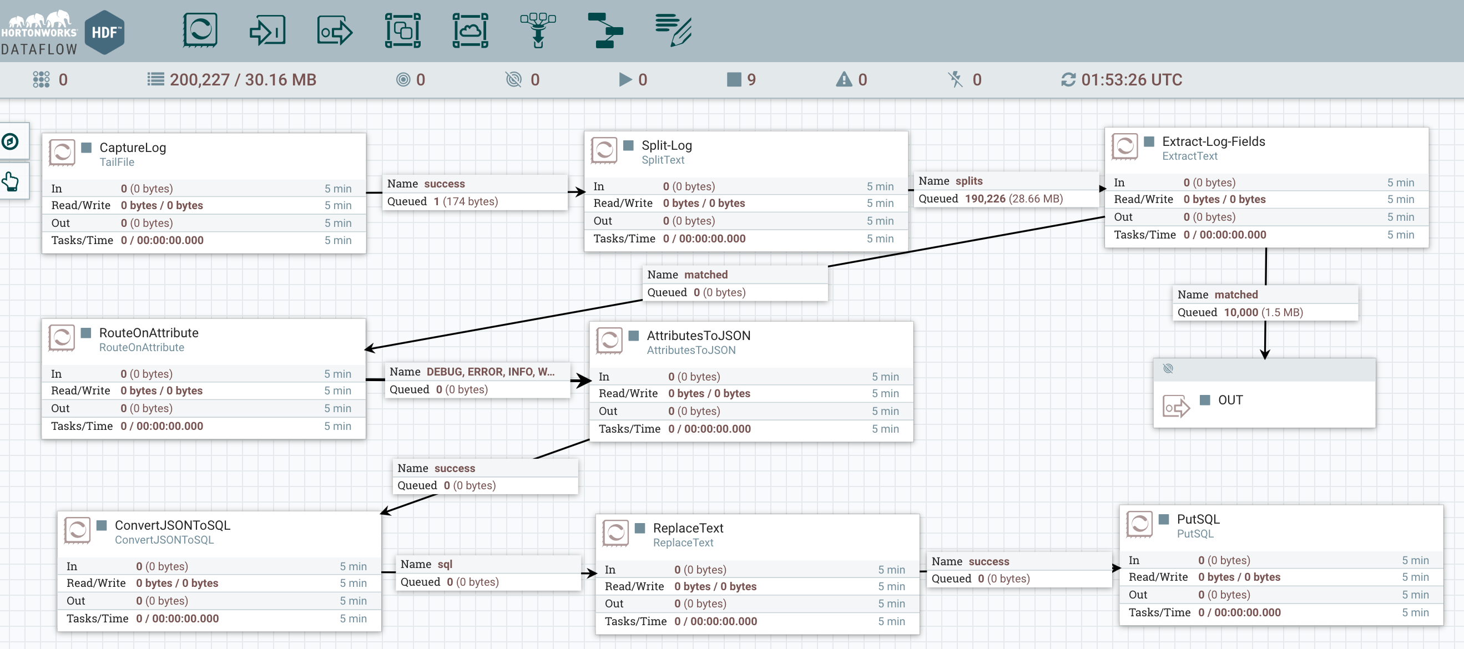Click the CaptureLog processor icon
Screen dimensions: 1464x649
[x=62, y=152]
